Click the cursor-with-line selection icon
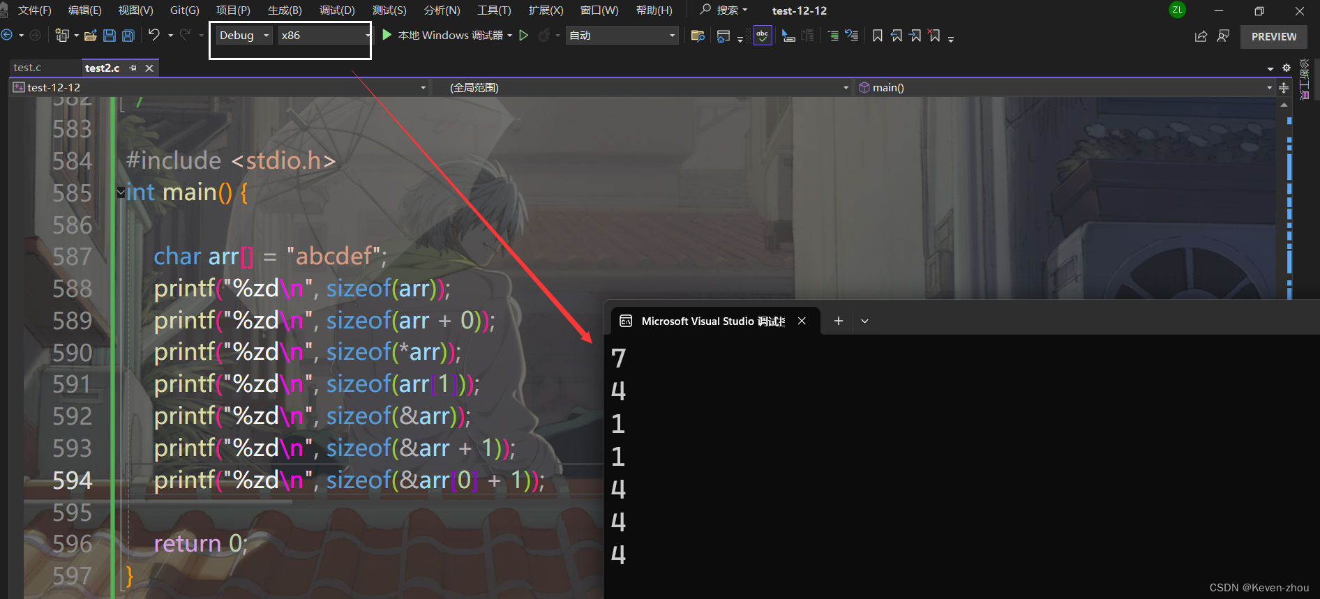The height and width of the screenshot is (599, 1320). pyautogui.click(x=788, y=36)
